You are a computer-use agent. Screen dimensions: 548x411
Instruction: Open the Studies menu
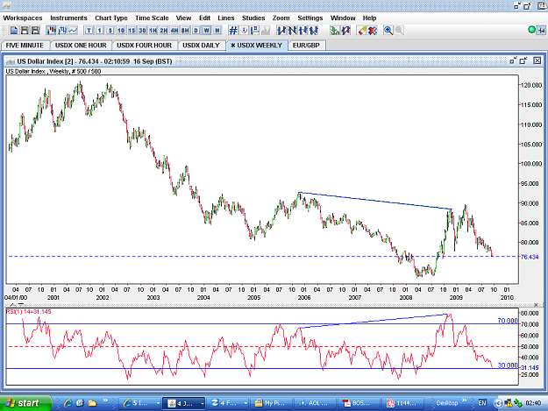(x=253, y=18)
